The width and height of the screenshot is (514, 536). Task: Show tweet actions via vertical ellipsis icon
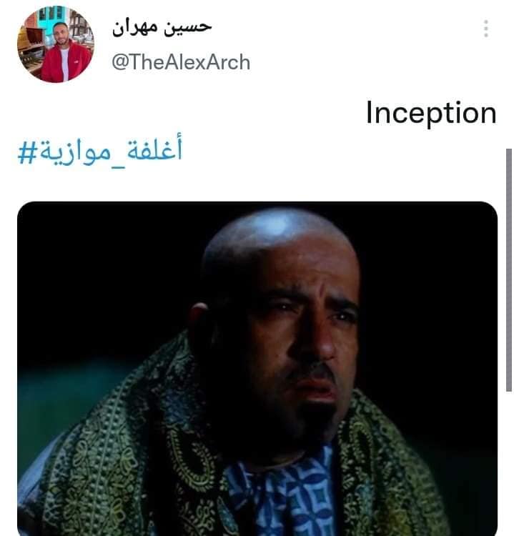[485, 29]
